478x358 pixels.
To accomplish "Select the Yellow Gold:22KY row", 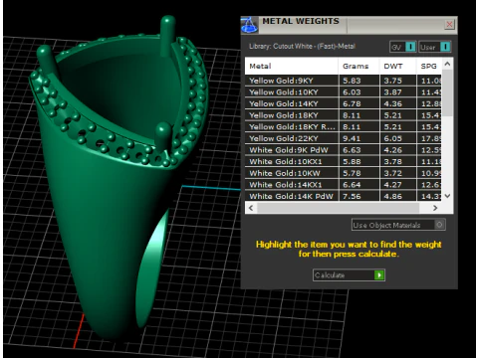I will pos(344,138).
